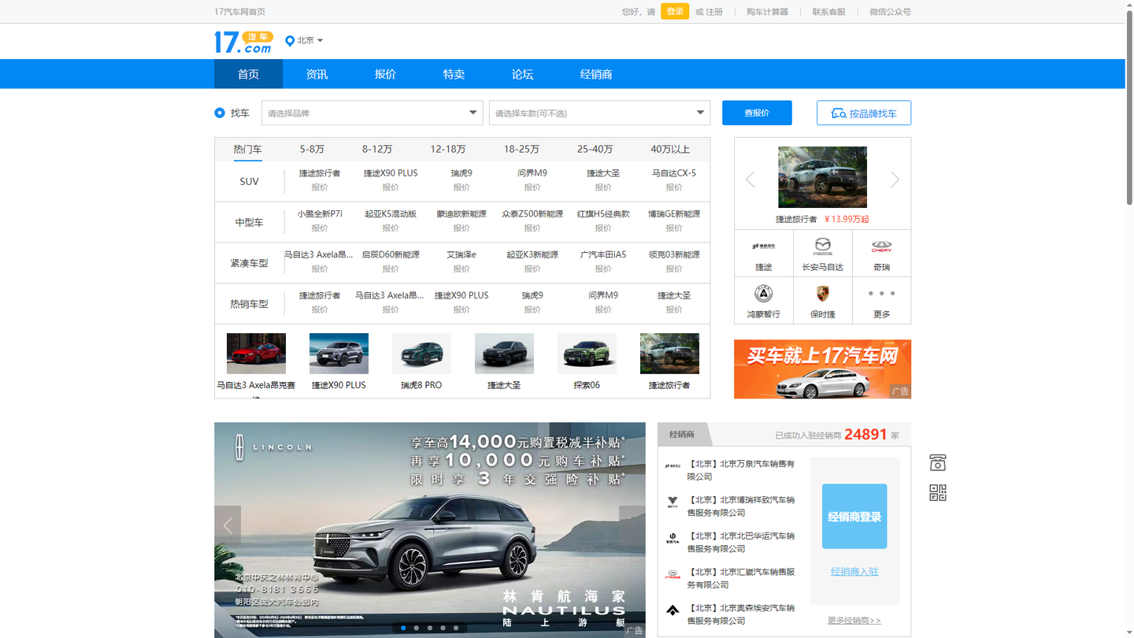Open the 捷途X90 PLUS car thumbnail
This screenshot has width=1134, height=638.
(339, 353)
